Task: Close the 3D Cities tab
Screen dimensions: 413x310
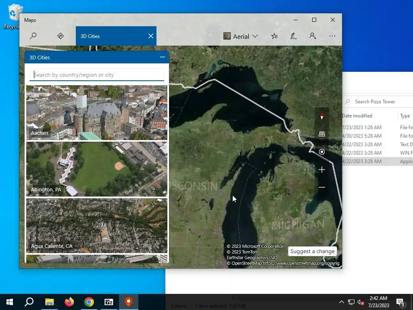Action: point(151,36)
